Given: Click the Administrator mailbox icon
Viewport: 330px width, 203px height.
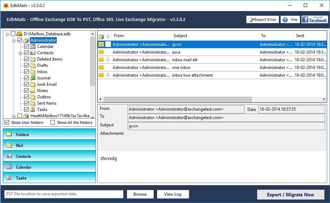Looking at the screenshot, I should tap(26, 40).
